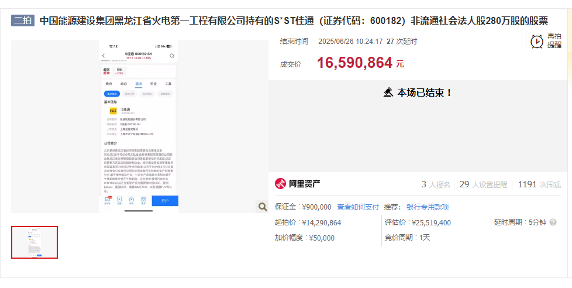This screenshot has width=572, height=288.
Task: Click the starting price ¥14,290,864
Action: pos(322,222)
